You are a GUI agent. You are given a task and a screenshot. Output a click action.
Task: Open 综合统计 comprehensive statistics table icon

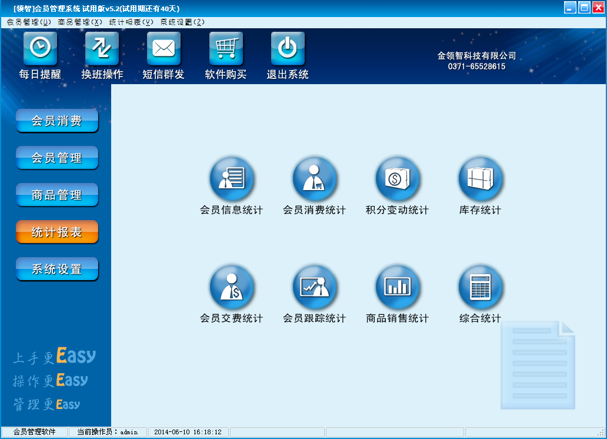click(481, 287)
